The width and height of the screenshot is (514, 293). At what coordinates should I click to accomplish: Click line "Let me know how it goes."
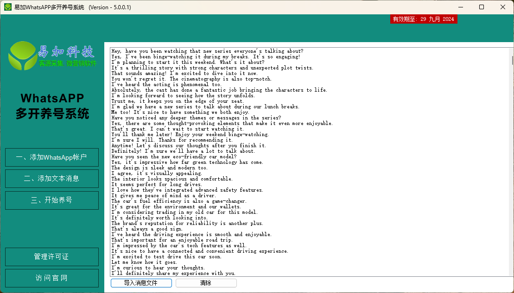click(144, 262)
